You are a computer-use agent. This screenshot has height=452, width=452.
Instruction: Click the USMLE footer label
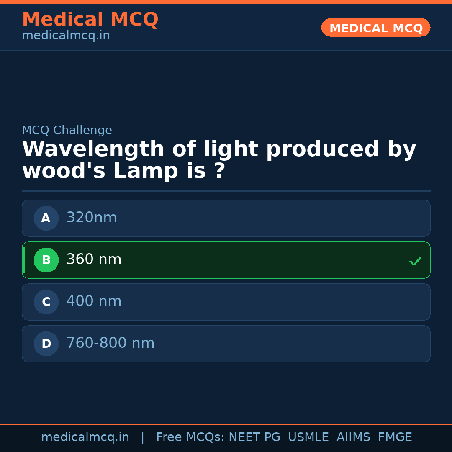[308, 437]
